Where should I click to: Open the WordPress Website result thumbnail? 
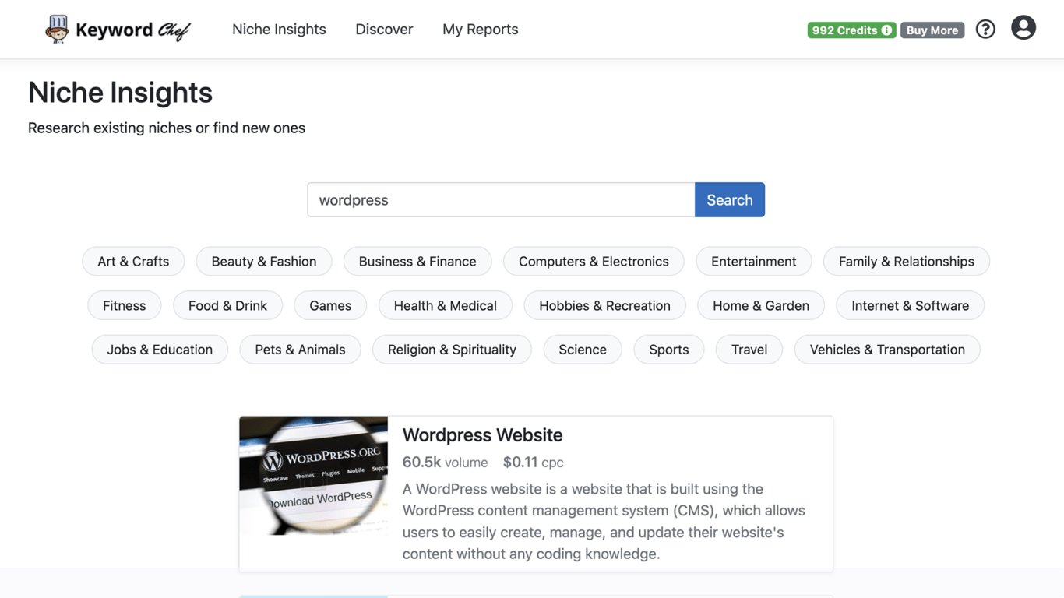pyautogui.click(x=314, y=476)
